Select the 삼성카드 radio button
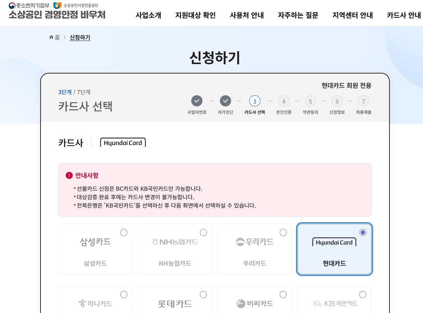The image size is (423, 313). point(124,232)
